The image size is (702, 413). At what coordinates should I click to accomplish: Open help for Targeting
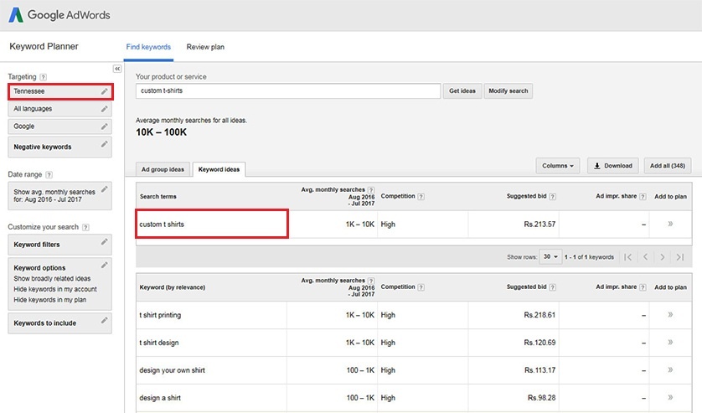point(43,77)
